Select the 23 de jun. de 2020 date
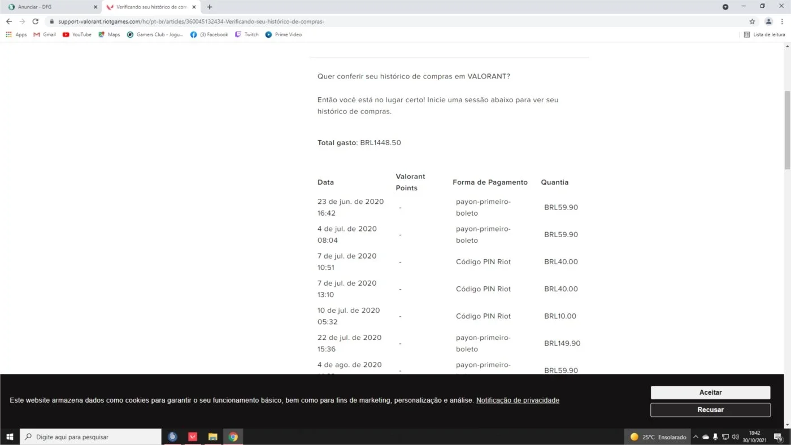Viewport: 791px width, 445px height. [x=350, y=207]
